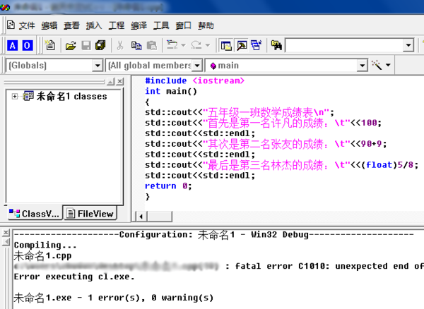
Task: Click left arrow of editor horizontal scrollbar
Action: [140, 215]
